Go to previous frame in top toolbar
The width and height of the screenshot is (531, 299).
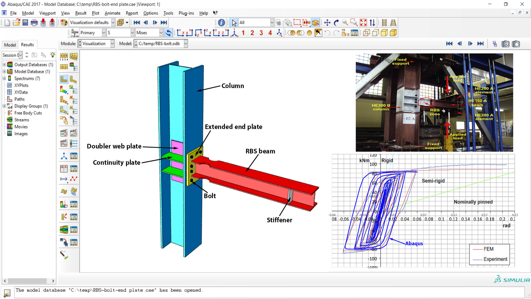point(146,23)
